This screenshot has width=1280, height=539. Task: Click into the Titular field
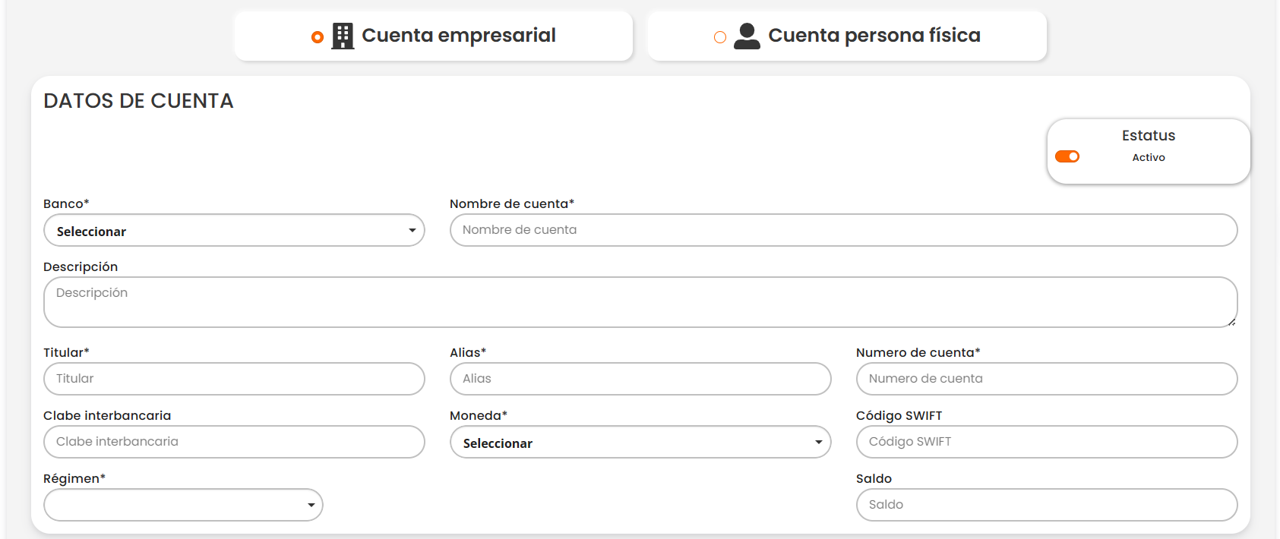pyautogui.click(x=234, y=379)
